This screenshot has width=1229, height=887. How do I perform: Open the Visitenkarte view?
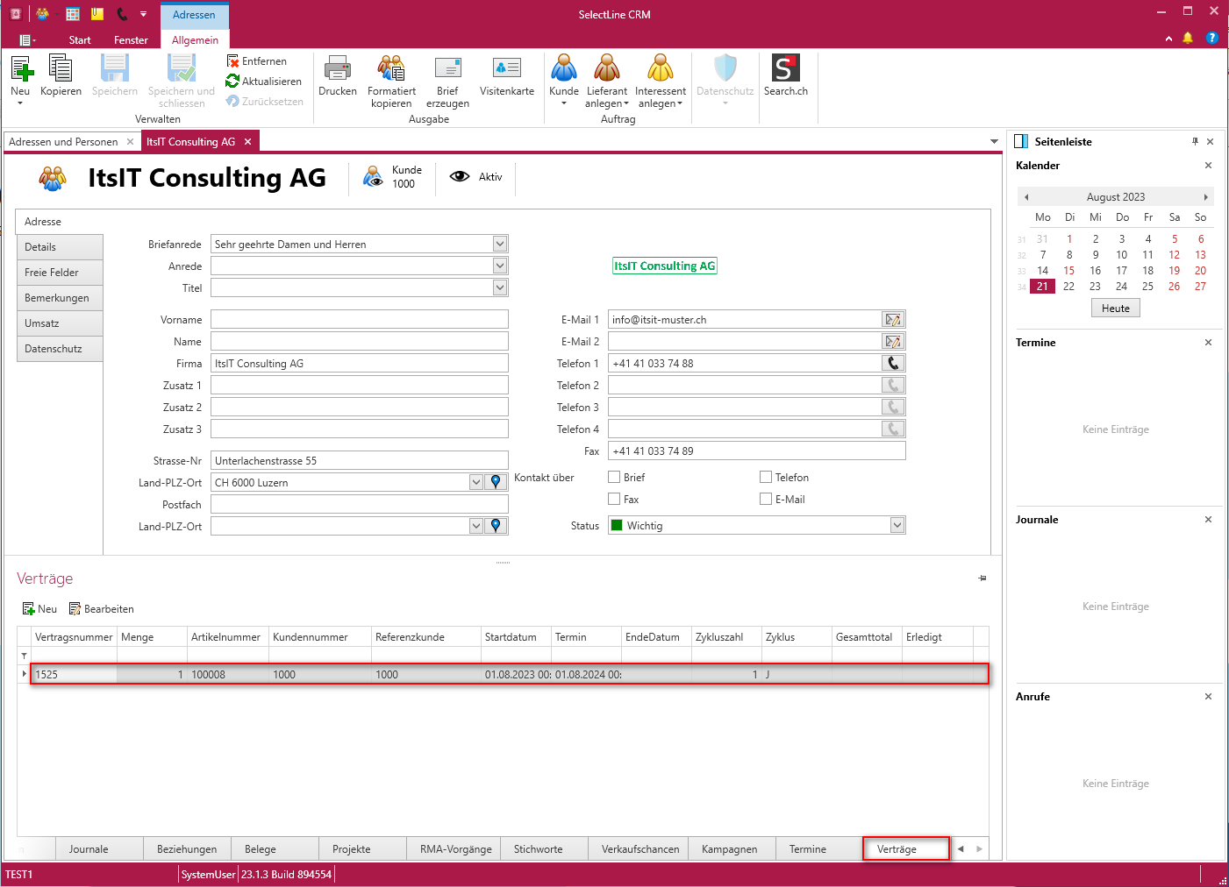point(507,76)
